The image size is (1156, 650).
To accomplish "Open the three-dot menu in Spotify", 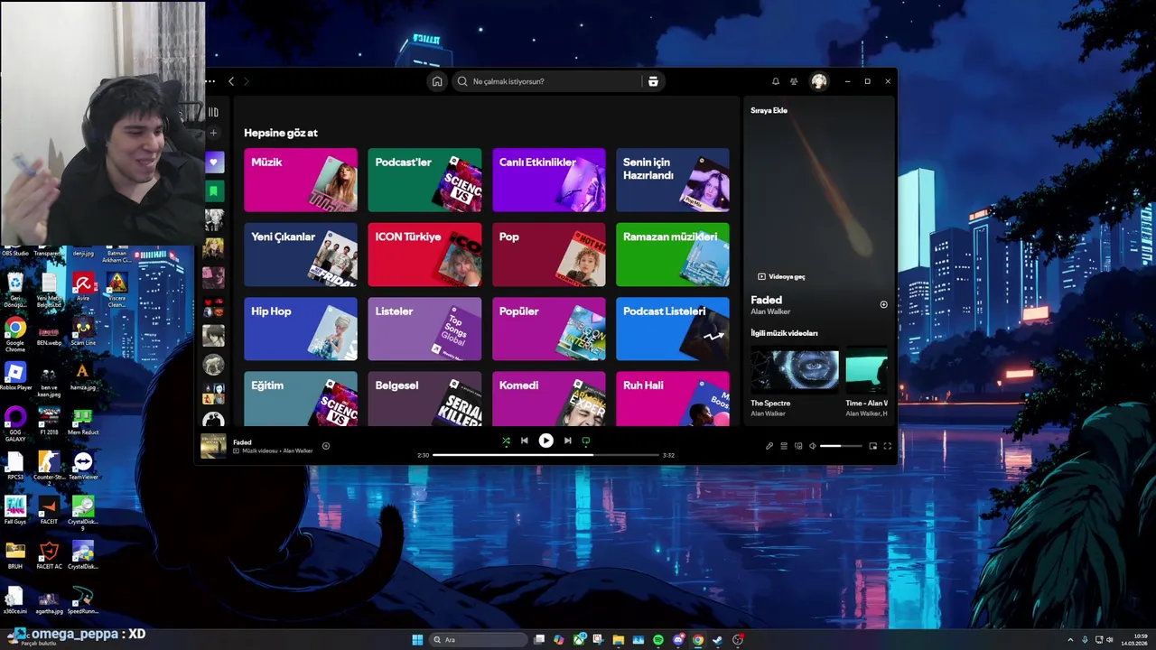I will [210, 81].
